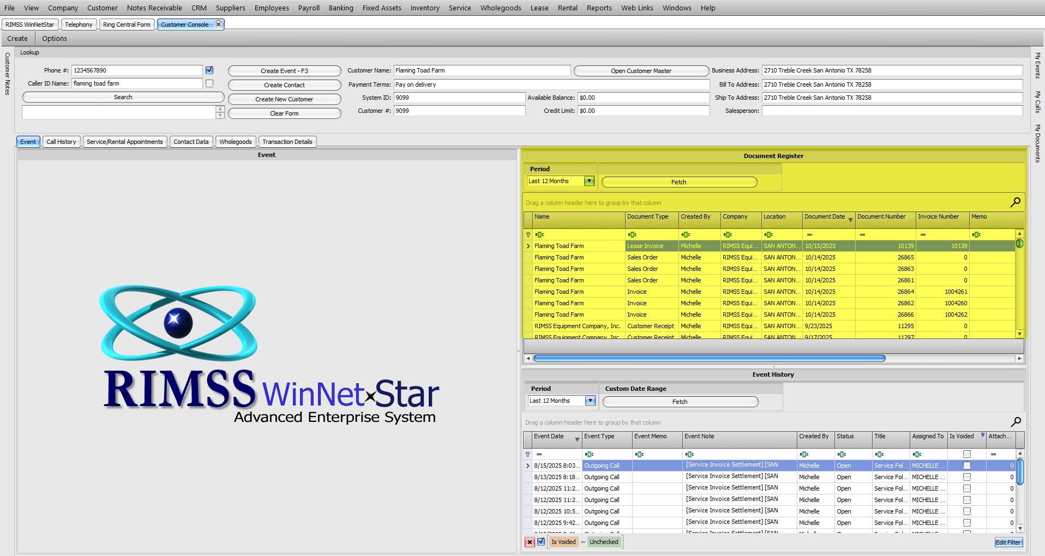Click Title column filter condition icon

[879, 454]
